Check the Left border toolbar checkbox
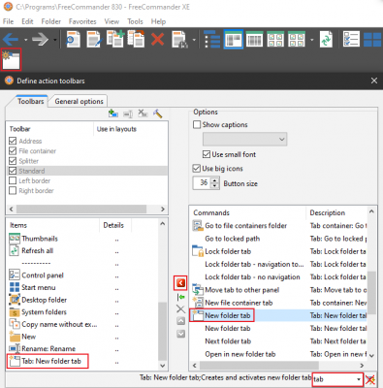Image resolution: width=383 pixels, height=388 pixels. pos(13,180)
